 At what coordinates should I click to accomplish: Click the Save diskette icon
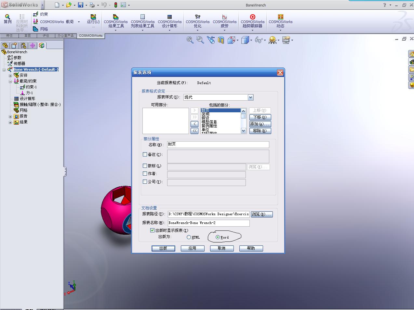[x=80, y=5]
